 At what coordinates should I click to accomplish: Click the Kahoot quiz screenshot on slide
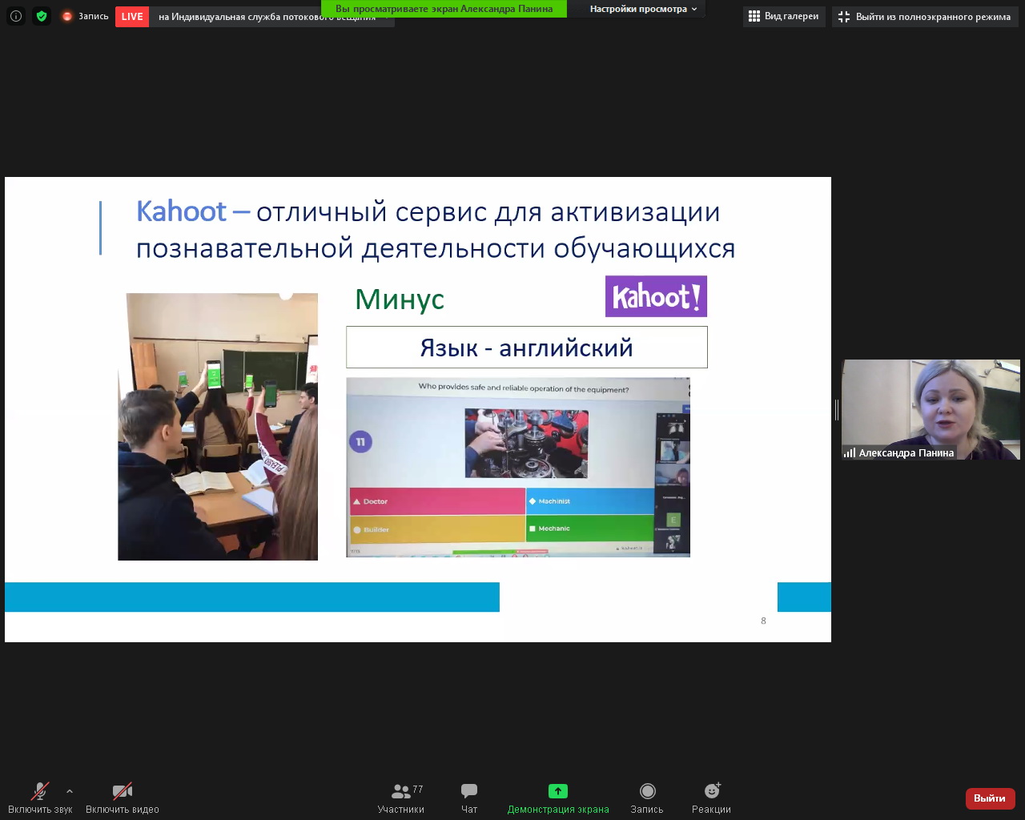click(518, 467)
